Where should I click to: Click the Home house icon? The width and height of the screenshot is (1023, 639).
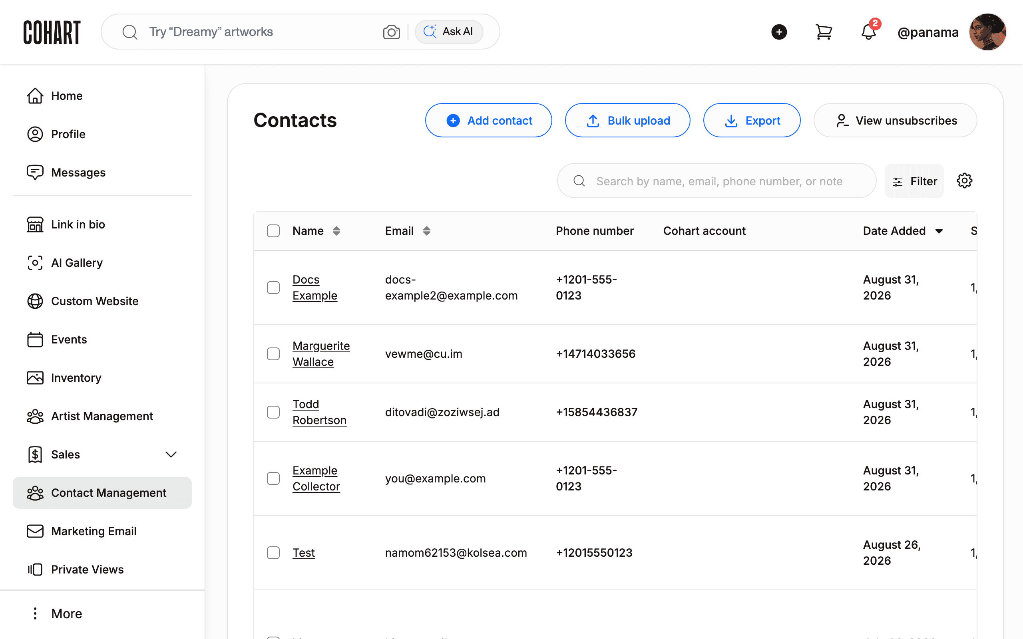[35, 96]
